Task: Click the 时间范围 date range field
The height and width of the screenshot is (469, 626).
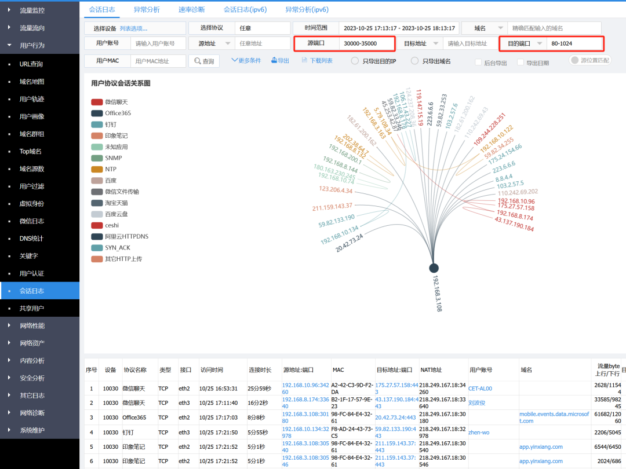Action: [x=399, y=28]
